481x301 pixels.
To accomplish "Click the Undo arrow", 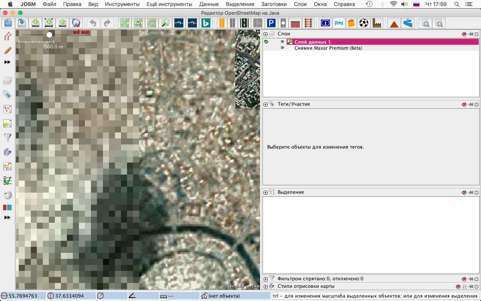I will coord(93,23).
